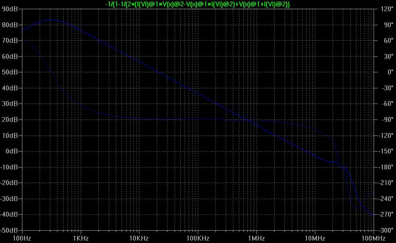Click the 10MHz frequency axis label
The width and height of the screenshot is (396, 243).
[315, 238]
